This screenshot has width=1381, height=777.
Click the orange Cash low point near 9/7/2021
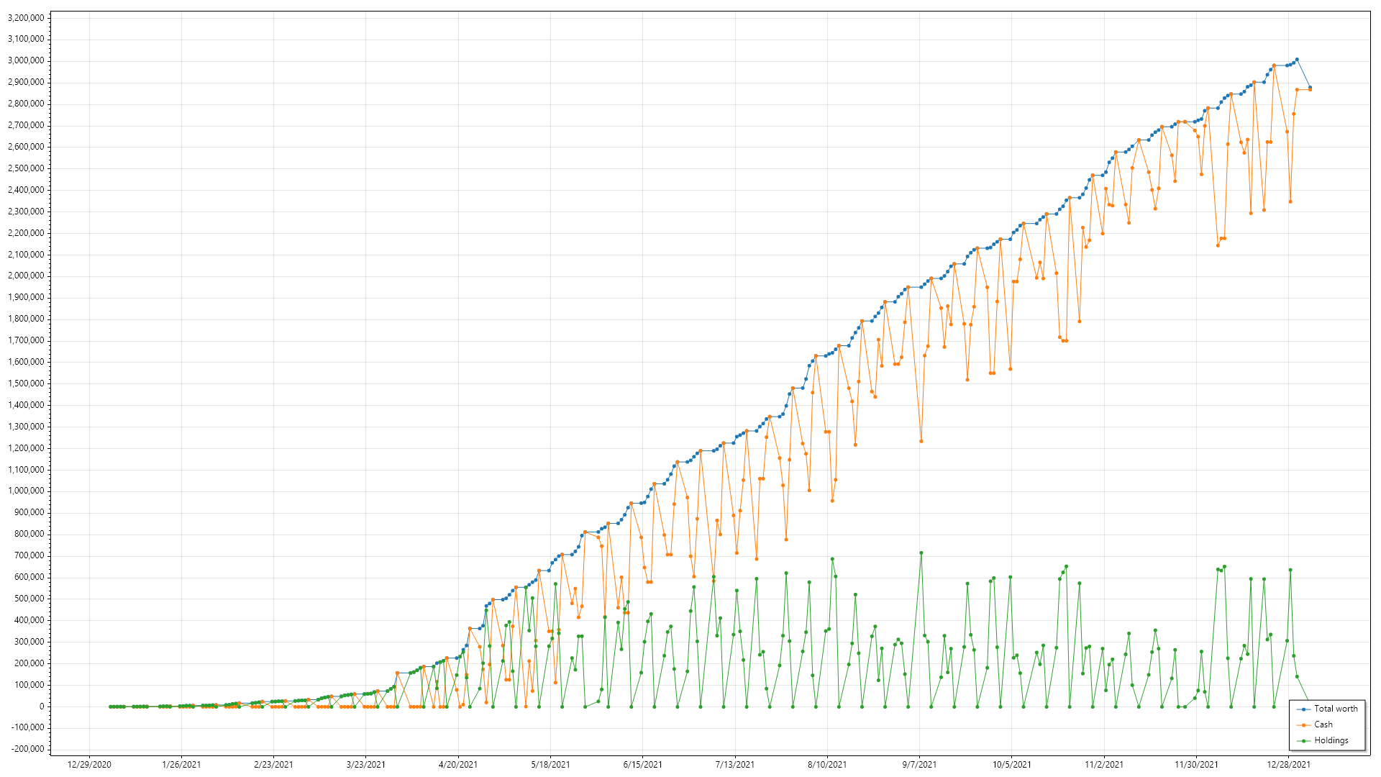(x=921, y=442)
